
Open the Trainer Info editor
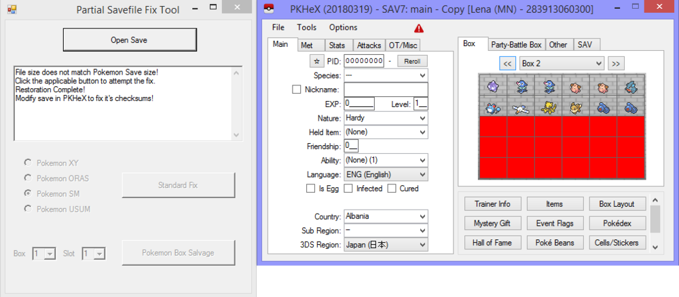tap(493, 204)
